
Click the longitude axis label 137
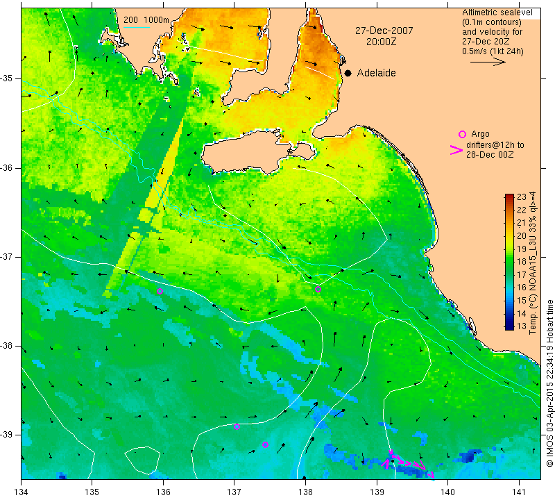(x=234, y=492)
